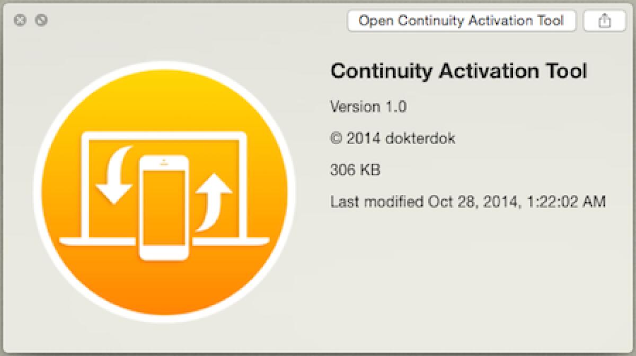Click the Share icon in the top-right button
Viewport: 636px width, 356px height.
[604, 21]
